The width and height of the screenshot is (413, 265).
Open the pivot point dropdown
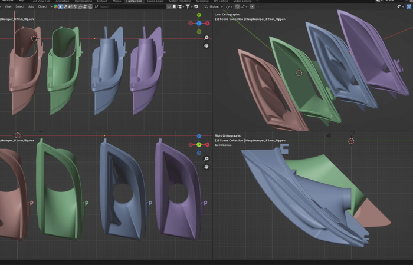(229, 6)
